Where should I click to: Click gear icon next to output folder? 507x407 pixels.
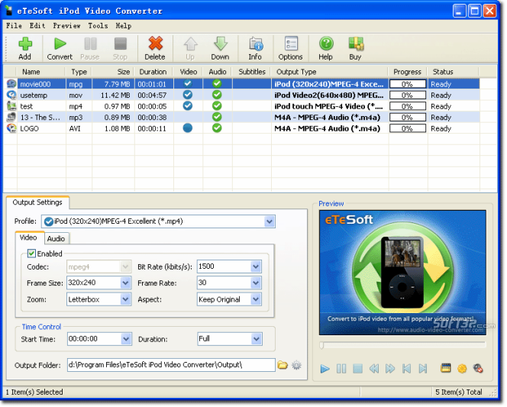[296, 365]
